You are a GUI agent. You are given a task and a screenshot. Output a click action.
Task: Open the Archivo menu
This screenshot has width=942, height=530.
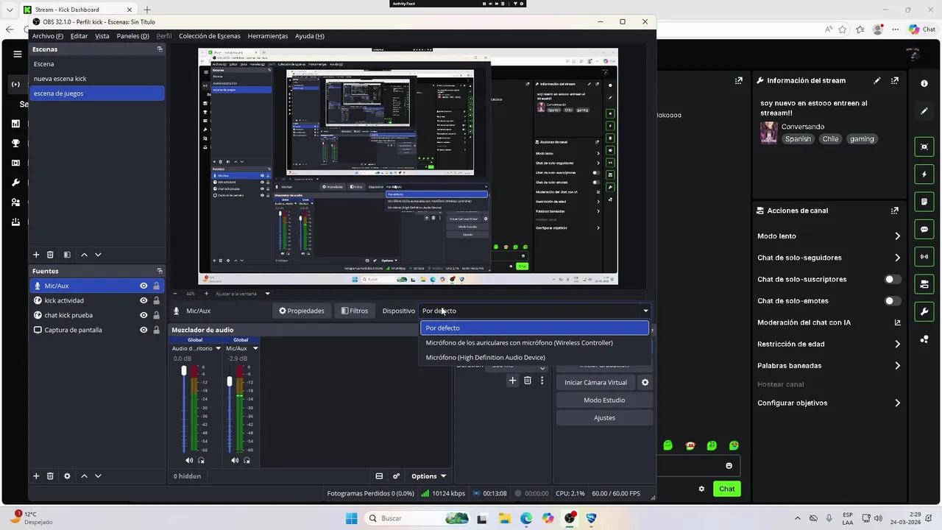pos(47,36)
